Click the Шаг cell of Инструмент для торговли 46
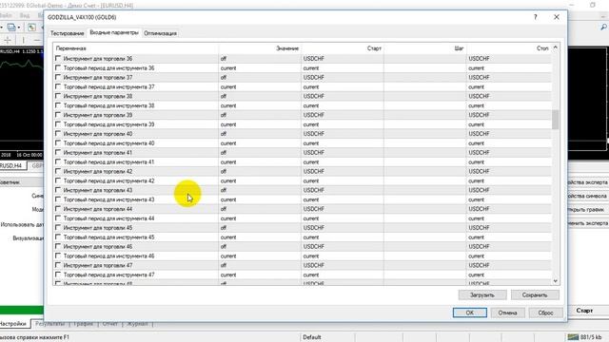Viewport: 609px width, 342px height. tap(425, 247)
